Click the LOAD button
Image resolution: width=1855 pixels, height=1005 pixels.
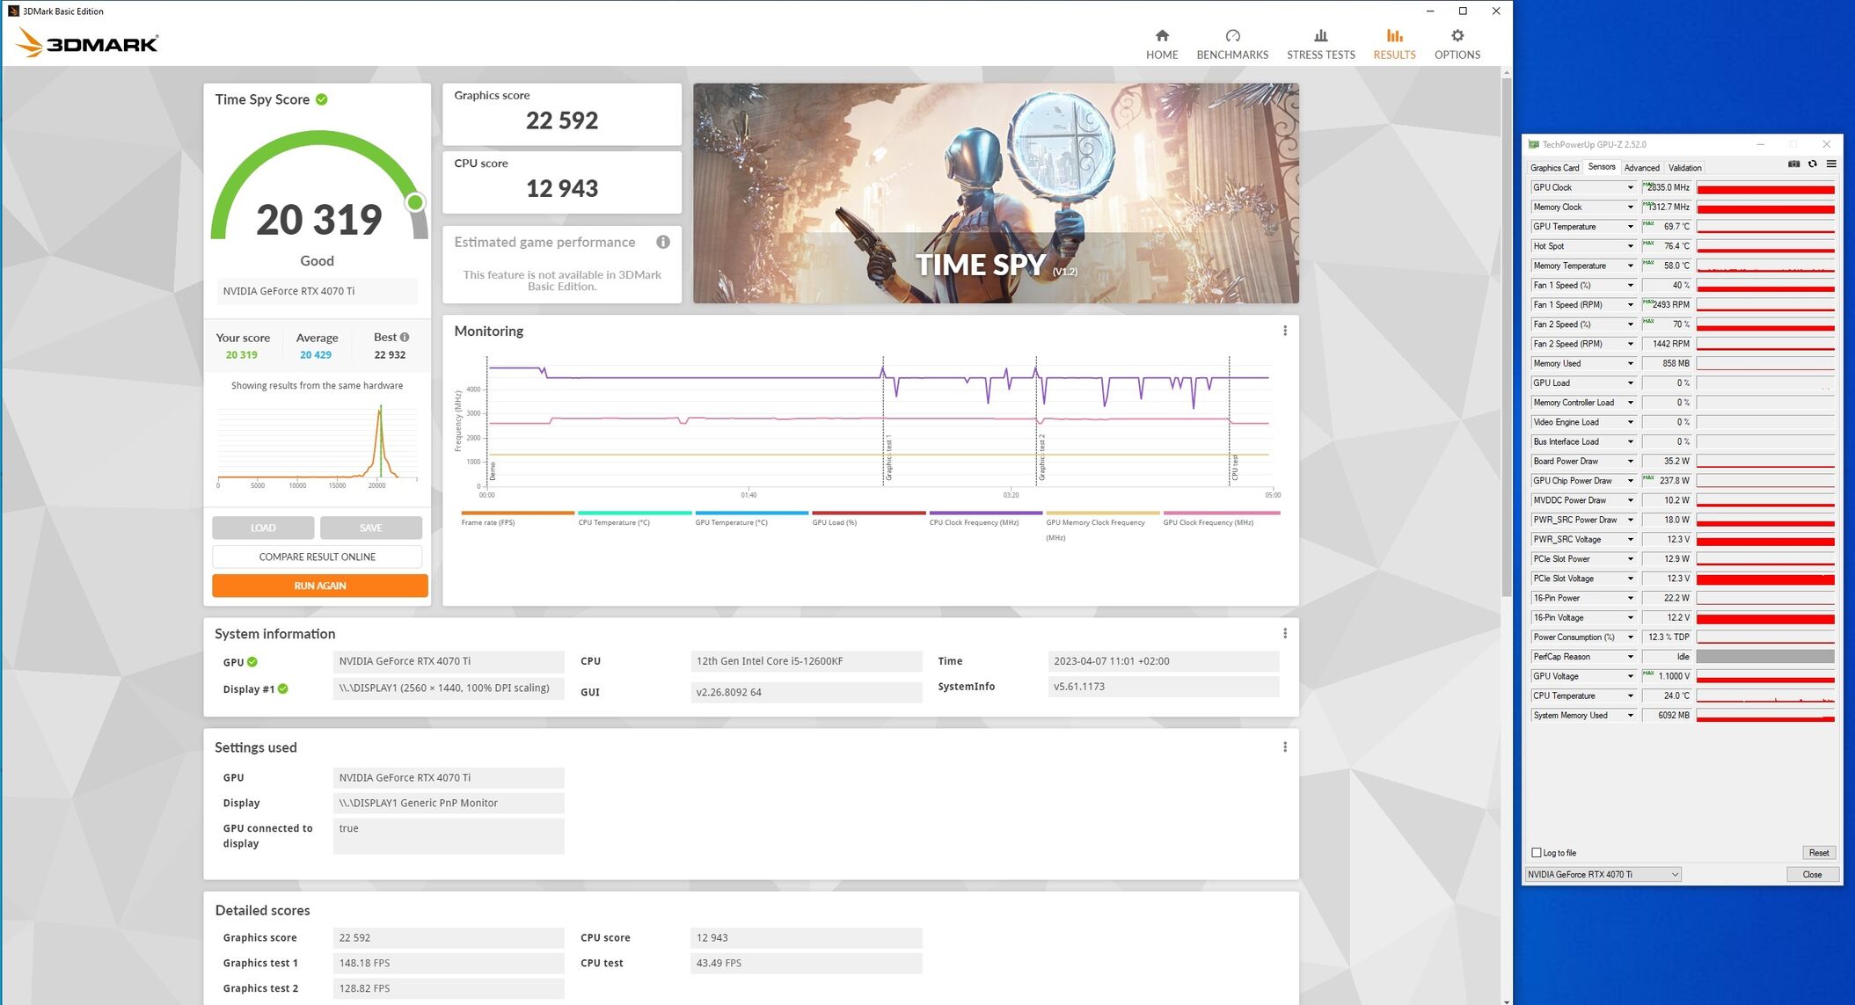(x=263, y=528)
